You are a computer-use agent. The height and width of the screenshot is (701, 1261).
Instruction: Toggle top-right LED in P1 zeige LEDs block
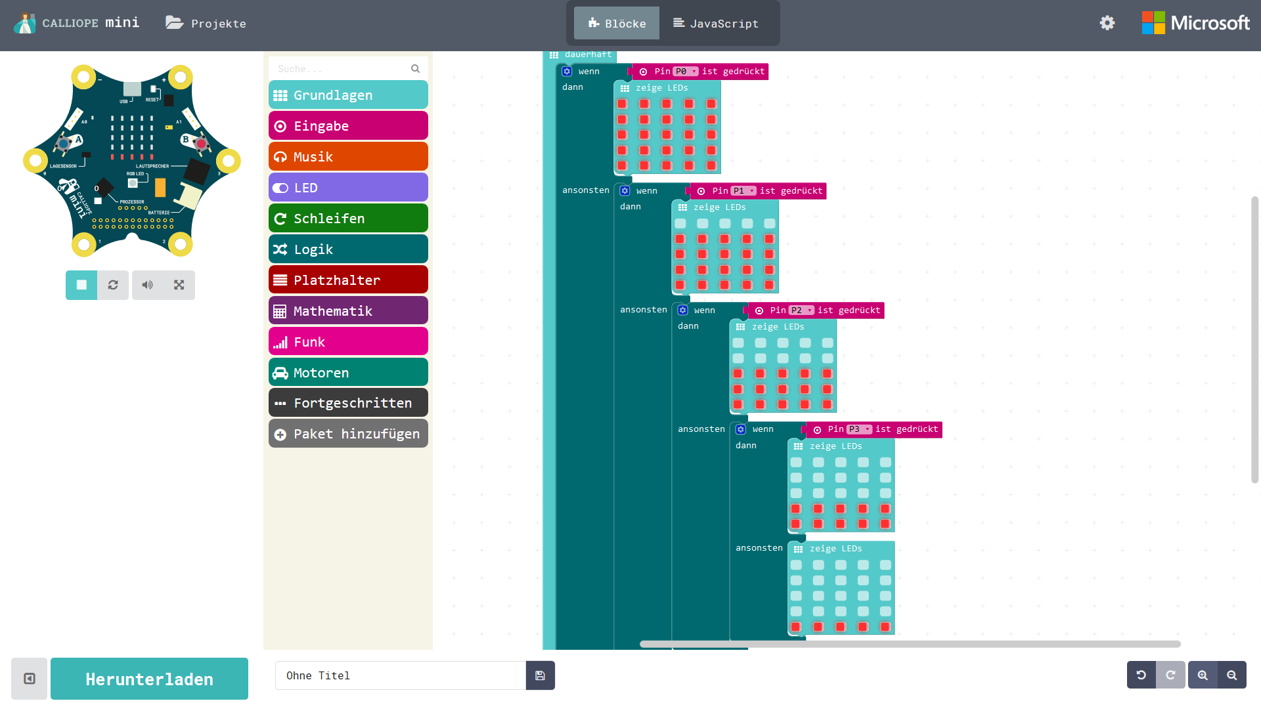click(x=770, y=223)
